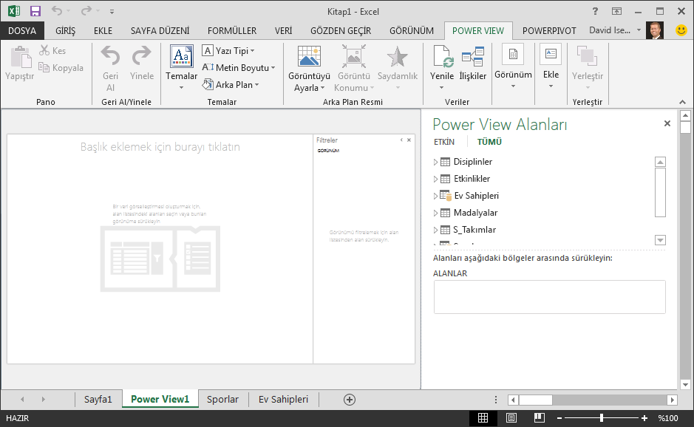Open the David Ise account dropdown
Image resolution: width=694 pixels, height=427 pixels.
pos(639,30)
